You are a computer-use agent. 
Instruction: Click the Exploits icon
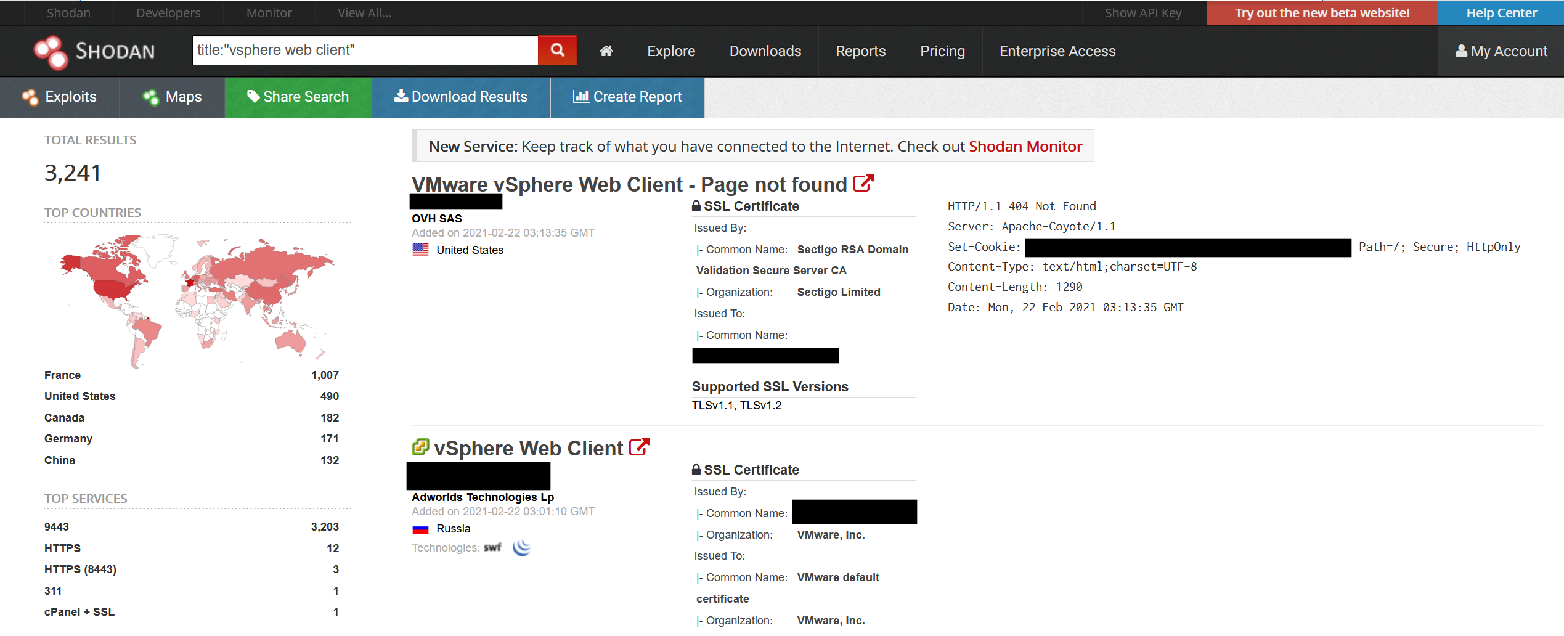(30, 97)
